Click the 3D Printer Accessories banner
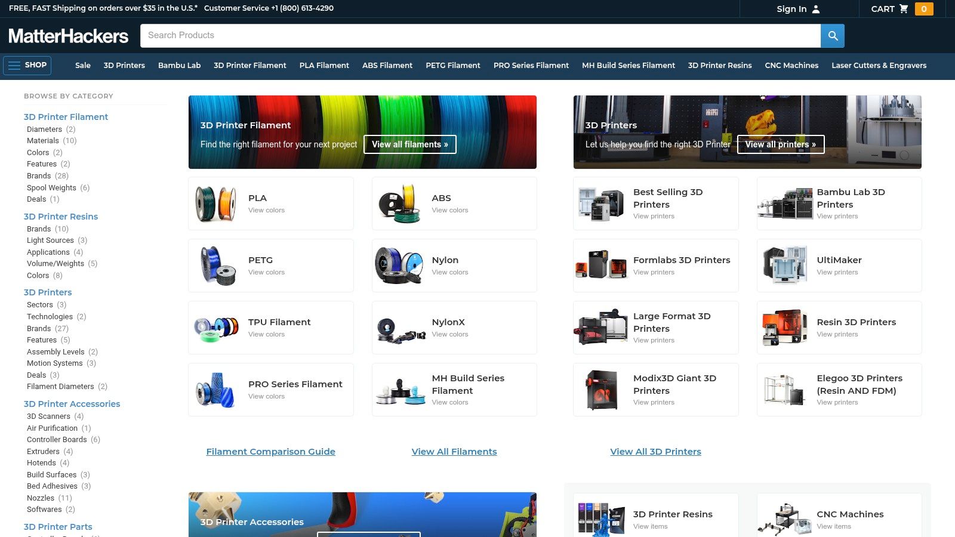 pos(362,514)
